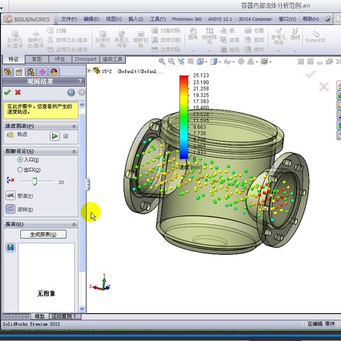Open the DisplayManager color ball tab
Screen dimensions: 341x341
[54, 72]
